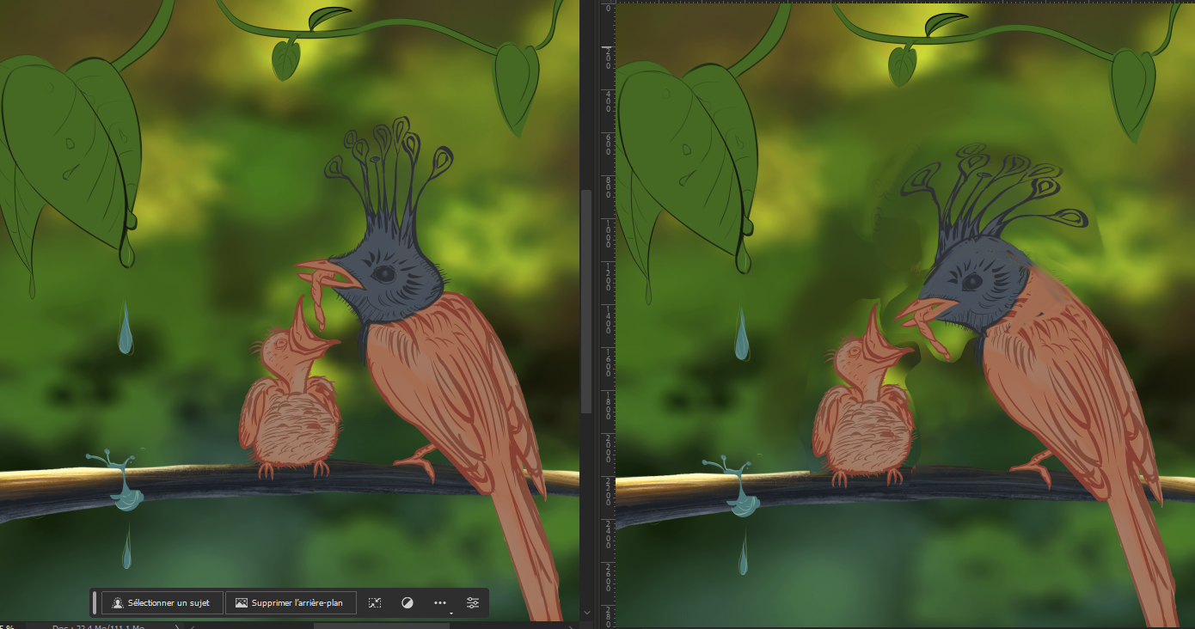Click the scroll down arrow of left document
1195x629 pixels.
(x=587, y=613)
